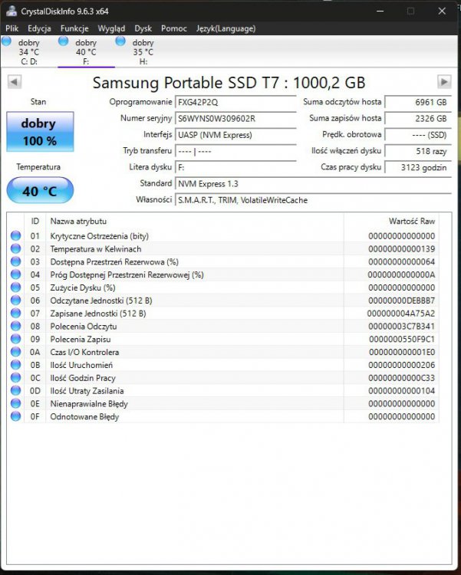
Task: Click the status orb for drive H:
Action: point(120,41)
